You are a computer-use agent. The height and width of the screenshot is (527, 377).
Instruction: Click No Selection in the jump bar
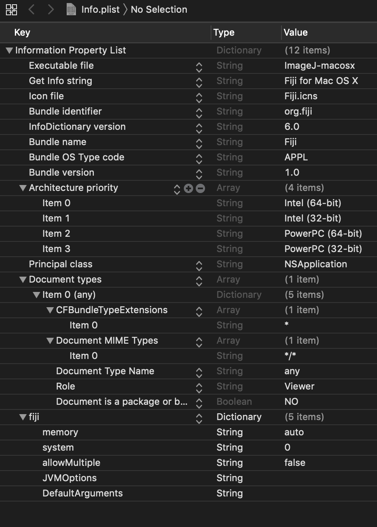click(x=159, y=9)
